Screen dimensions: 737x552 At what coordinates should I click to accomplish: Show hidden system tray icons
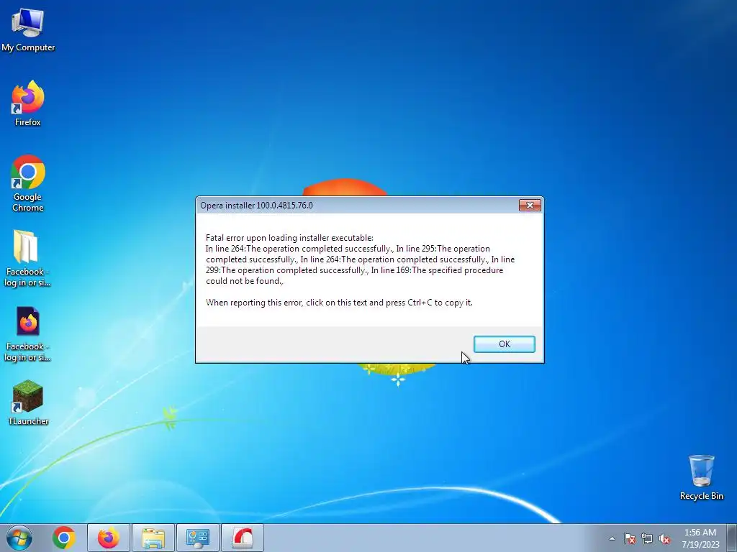tap(612, 538)
